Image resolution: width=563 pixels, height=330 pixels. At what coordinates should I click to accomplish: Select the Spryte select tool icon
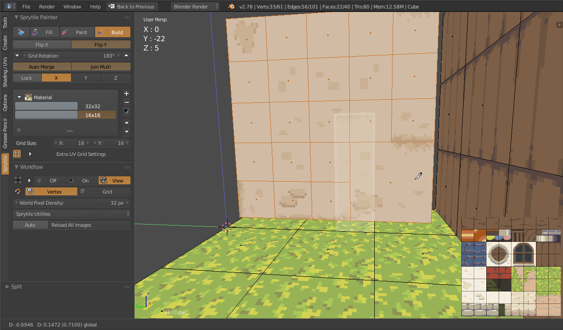click(x=21, y=32)
